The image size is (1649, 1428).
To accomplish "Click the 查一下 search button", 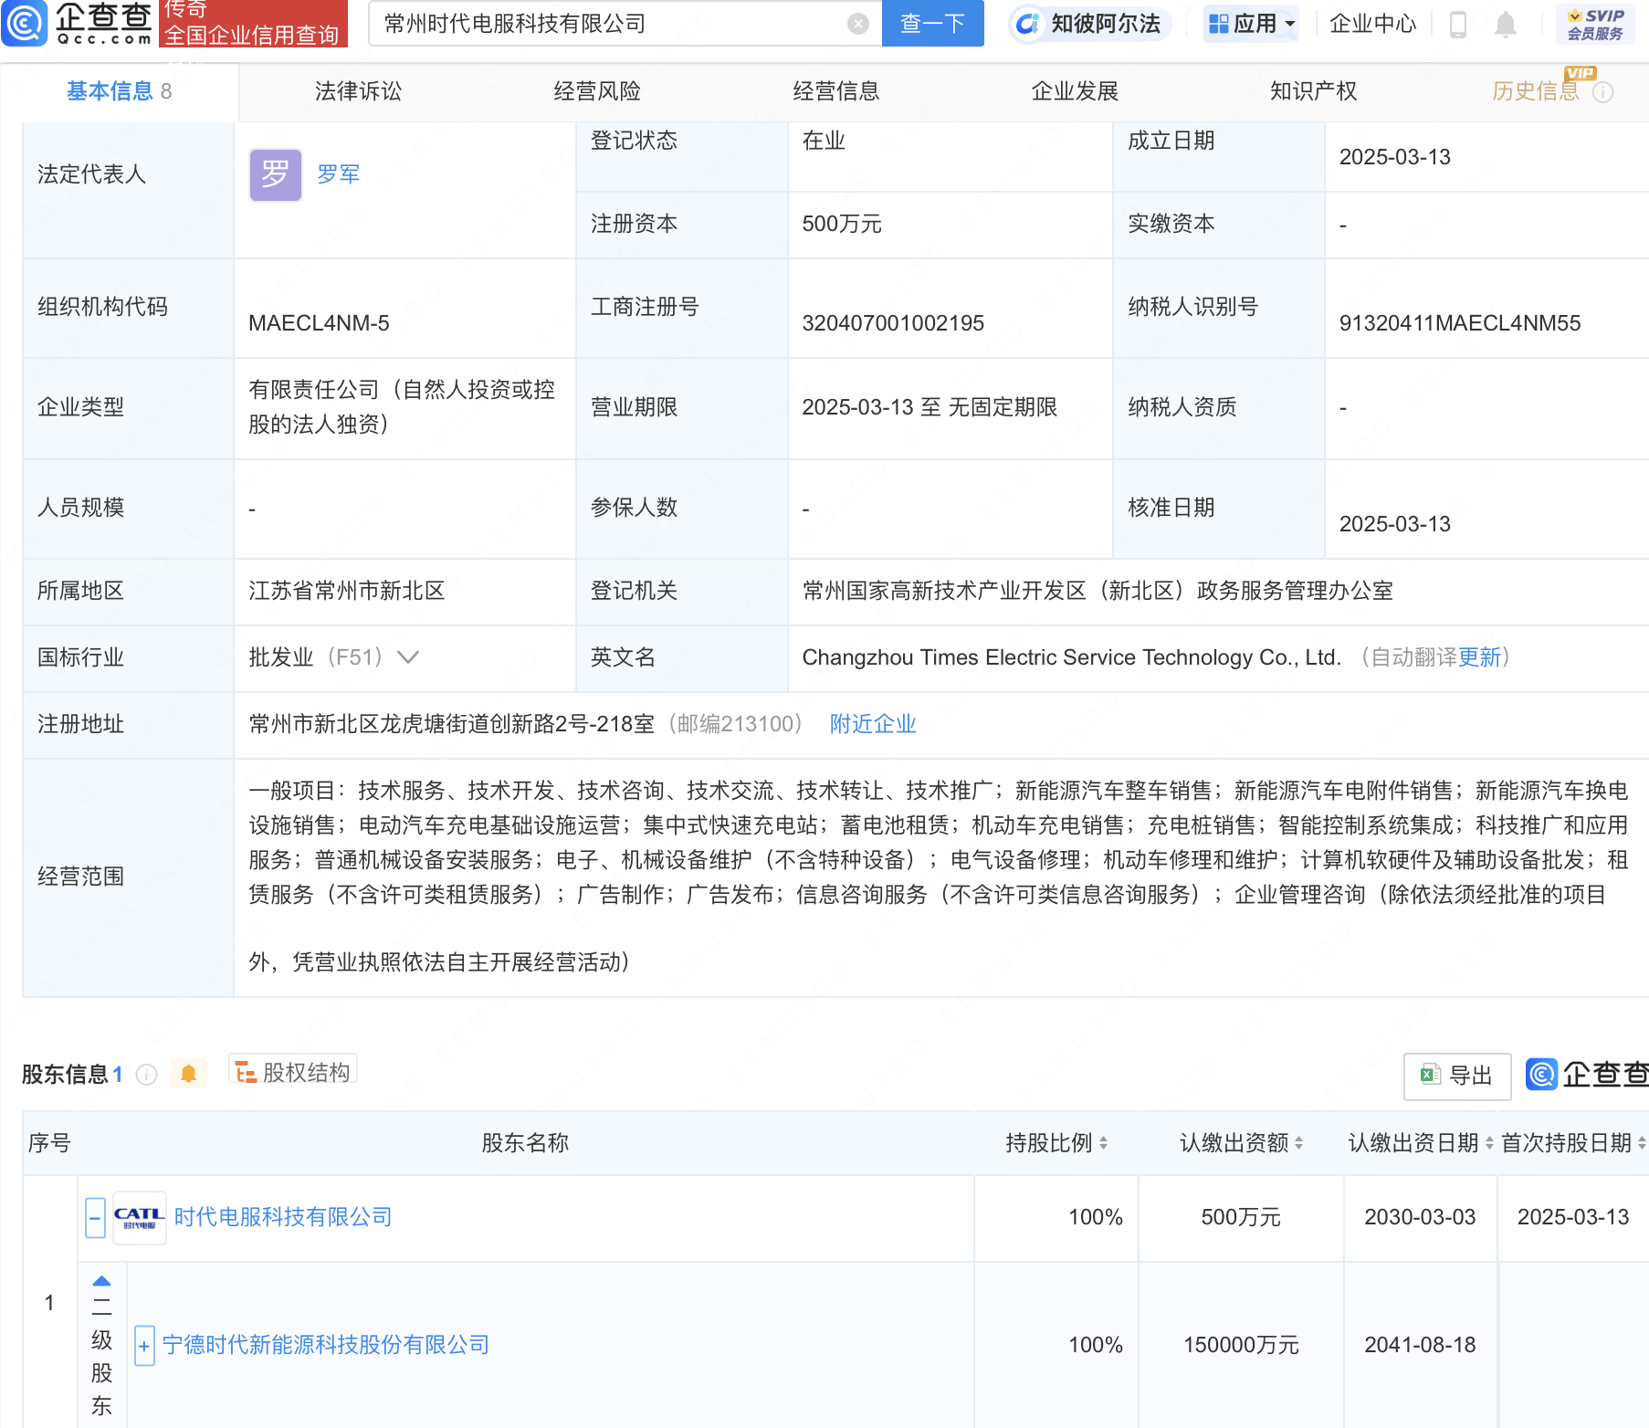I will pos(932,23).
